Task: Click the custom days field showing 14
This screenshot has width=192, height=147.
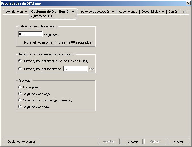Action: click(x=75, y=69)
